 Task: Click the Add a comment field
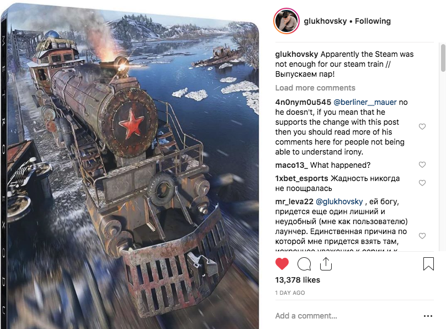coord(347,316)
